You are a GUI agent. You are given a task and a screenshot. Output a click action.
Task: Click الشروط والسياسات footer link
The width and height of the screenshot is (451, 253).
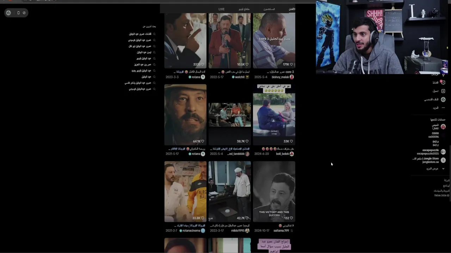(441, 191)
